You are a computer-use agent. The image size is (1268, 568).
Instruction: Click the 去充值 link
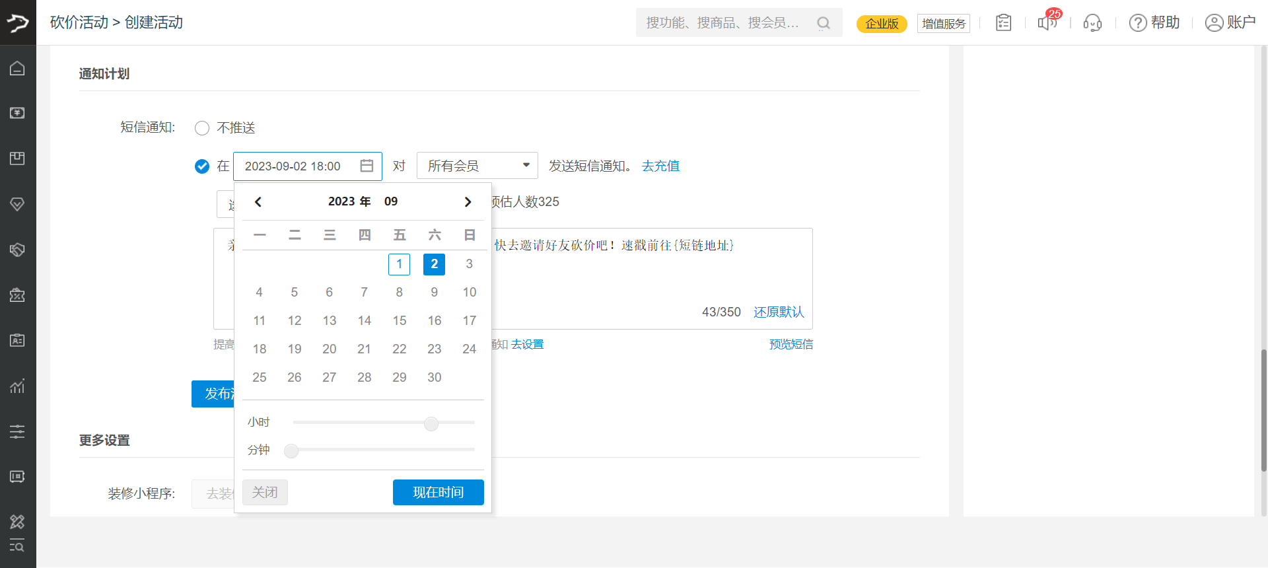660,166
